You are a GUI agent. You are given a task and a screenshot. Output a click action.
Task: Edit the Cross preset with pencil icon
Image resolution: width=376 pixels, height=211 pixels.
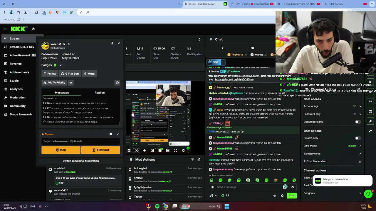coord(118,134)
